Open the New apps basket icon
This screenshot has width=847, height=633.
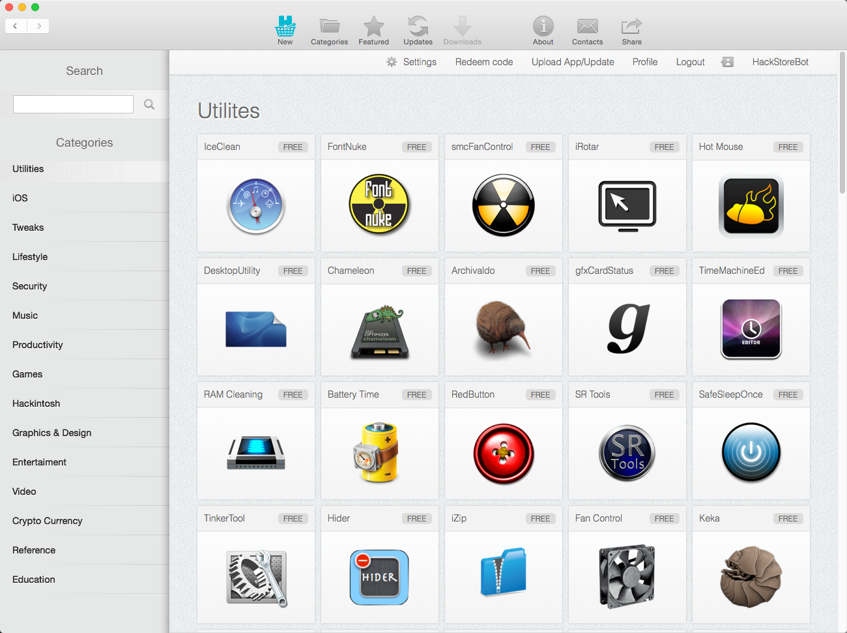point(285,26)
